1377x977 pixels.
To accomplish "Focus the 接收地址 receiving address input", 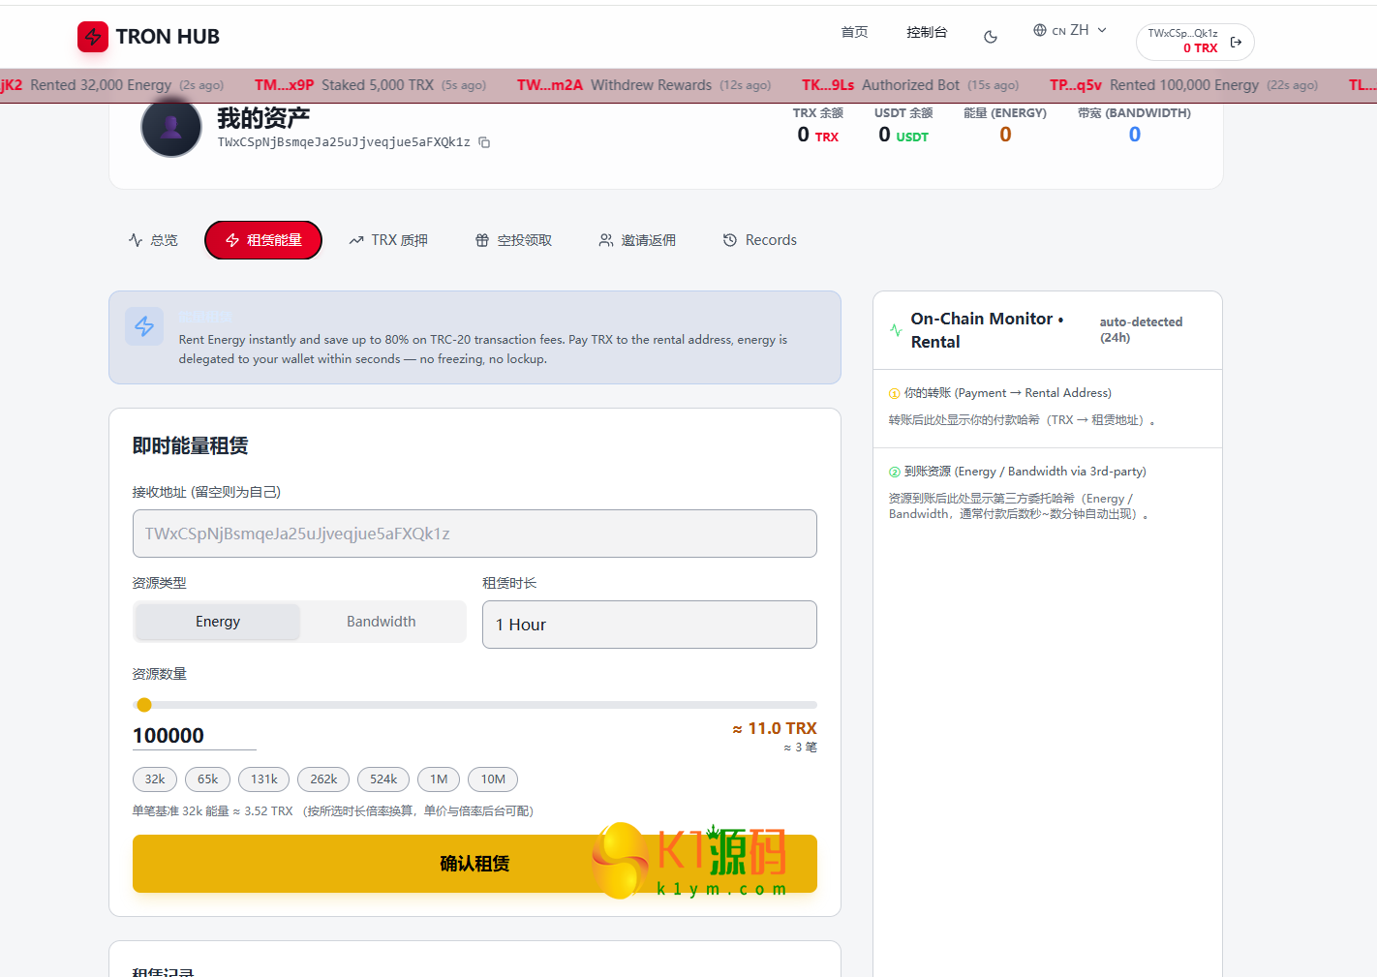I will click(x=474, y=534).
